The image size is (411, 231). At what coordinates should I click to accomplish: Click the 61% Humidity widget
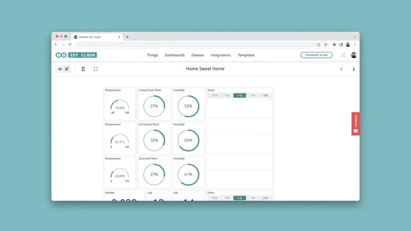(188, 172)
